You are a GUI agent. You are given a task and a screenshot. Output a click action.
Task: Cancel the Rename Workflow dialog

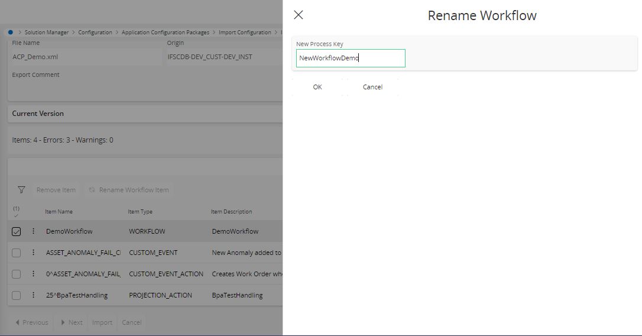point(372,87)
